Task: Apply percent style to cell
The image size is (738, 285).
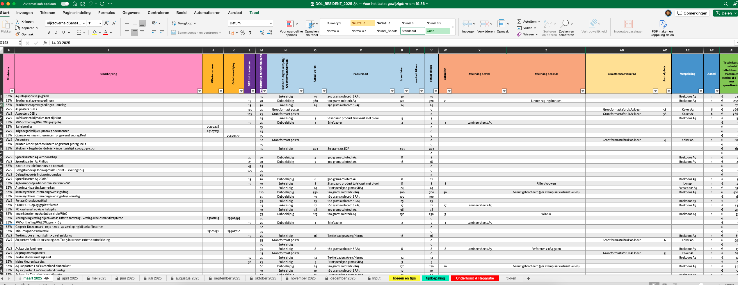Action: coord(243,33)
